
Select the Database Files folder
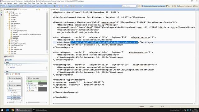point(15,16)
